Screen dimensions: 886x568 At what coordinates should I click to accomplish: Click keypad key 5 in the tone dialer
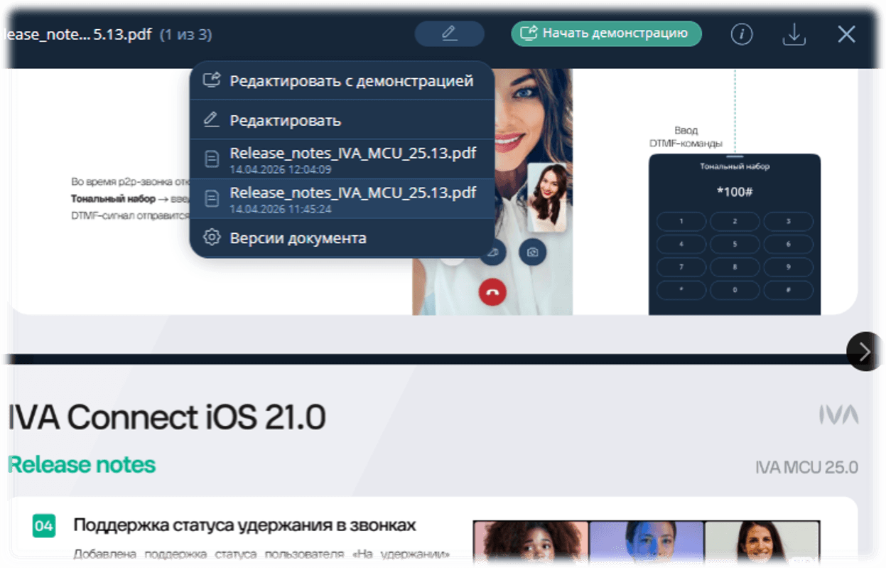point(735,245)
